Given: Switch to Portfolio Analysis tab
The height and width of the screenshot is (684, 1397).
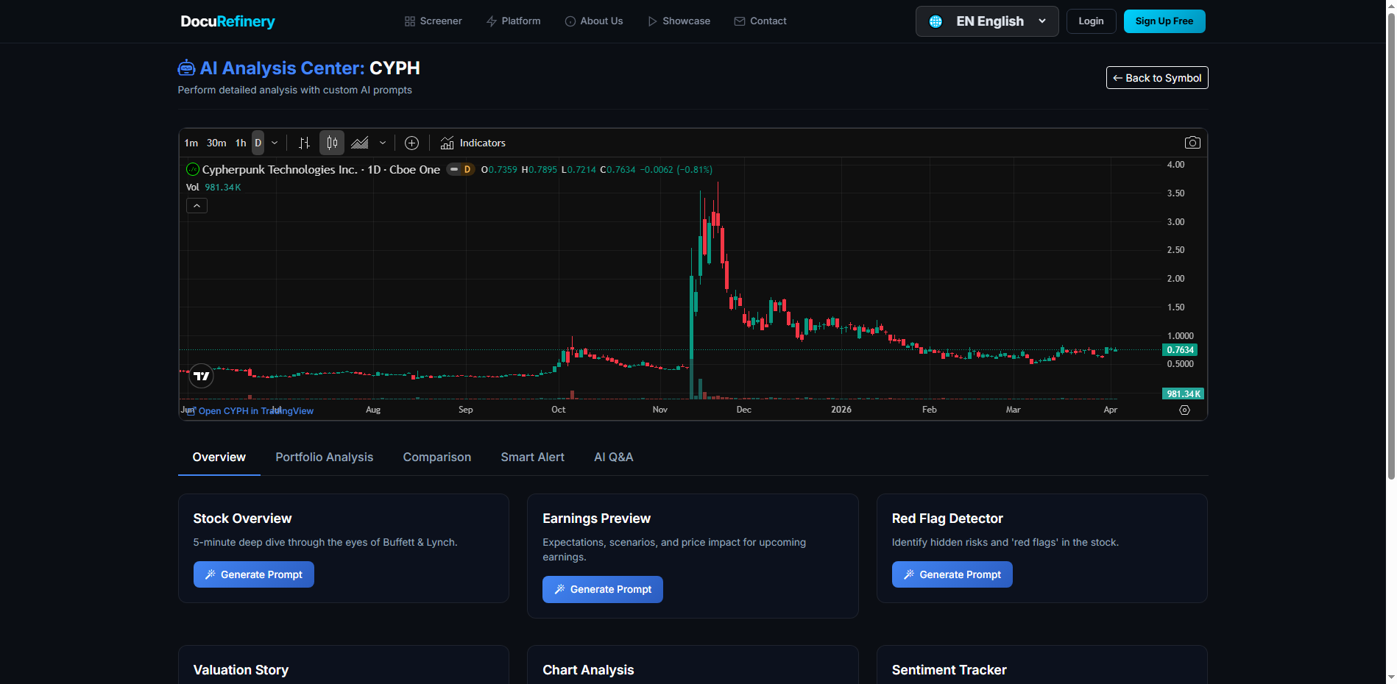Looking at the screenshot, I should point(325,457).
